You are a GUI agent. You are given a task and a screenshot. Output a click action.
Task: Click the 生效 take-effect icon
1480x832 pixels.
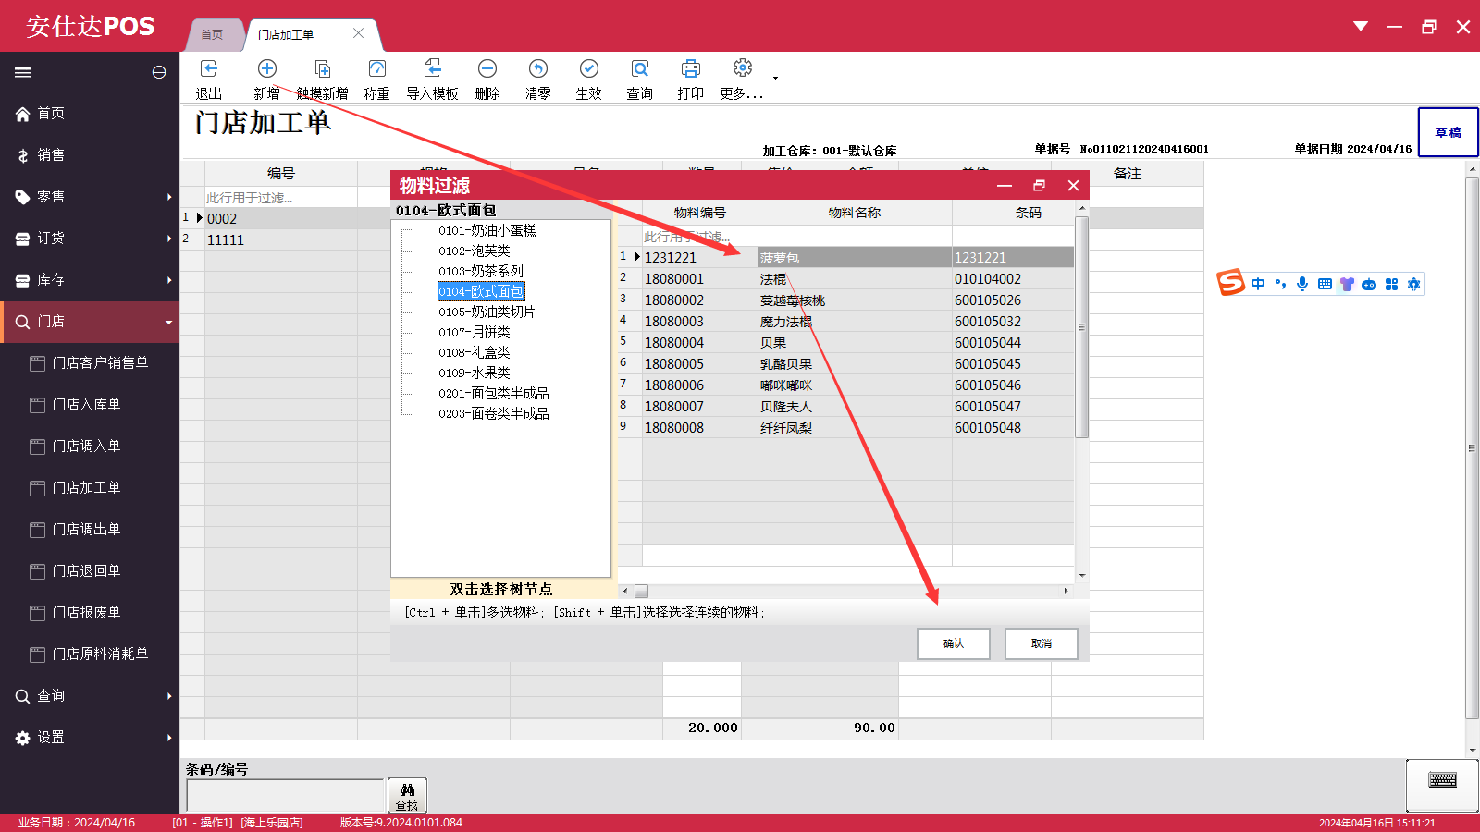coord(589,68)
